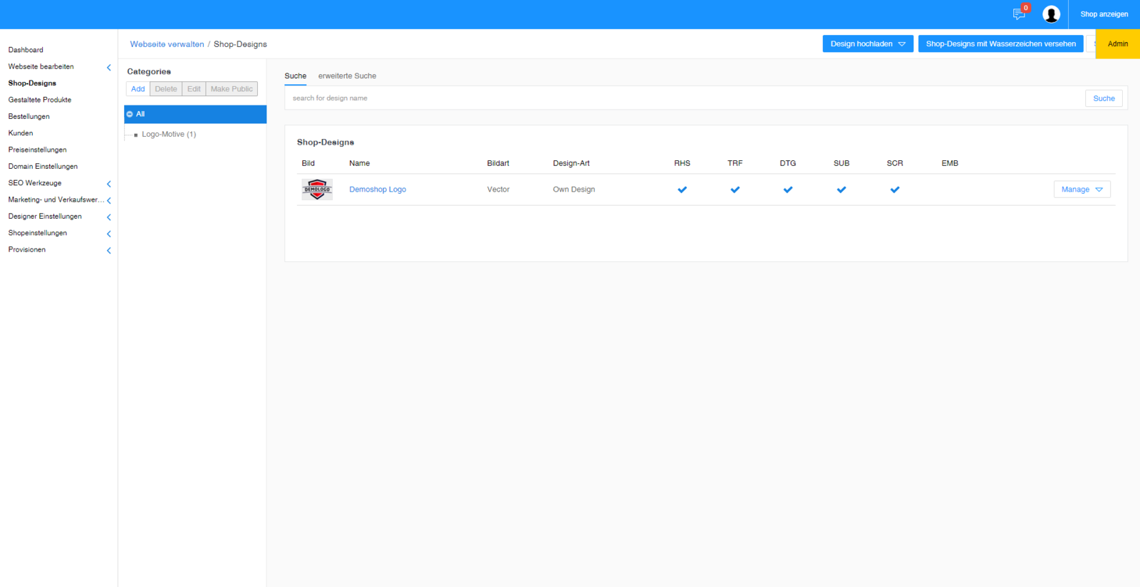Open Bestellungen in the sidebar

(x=29, y=116)
